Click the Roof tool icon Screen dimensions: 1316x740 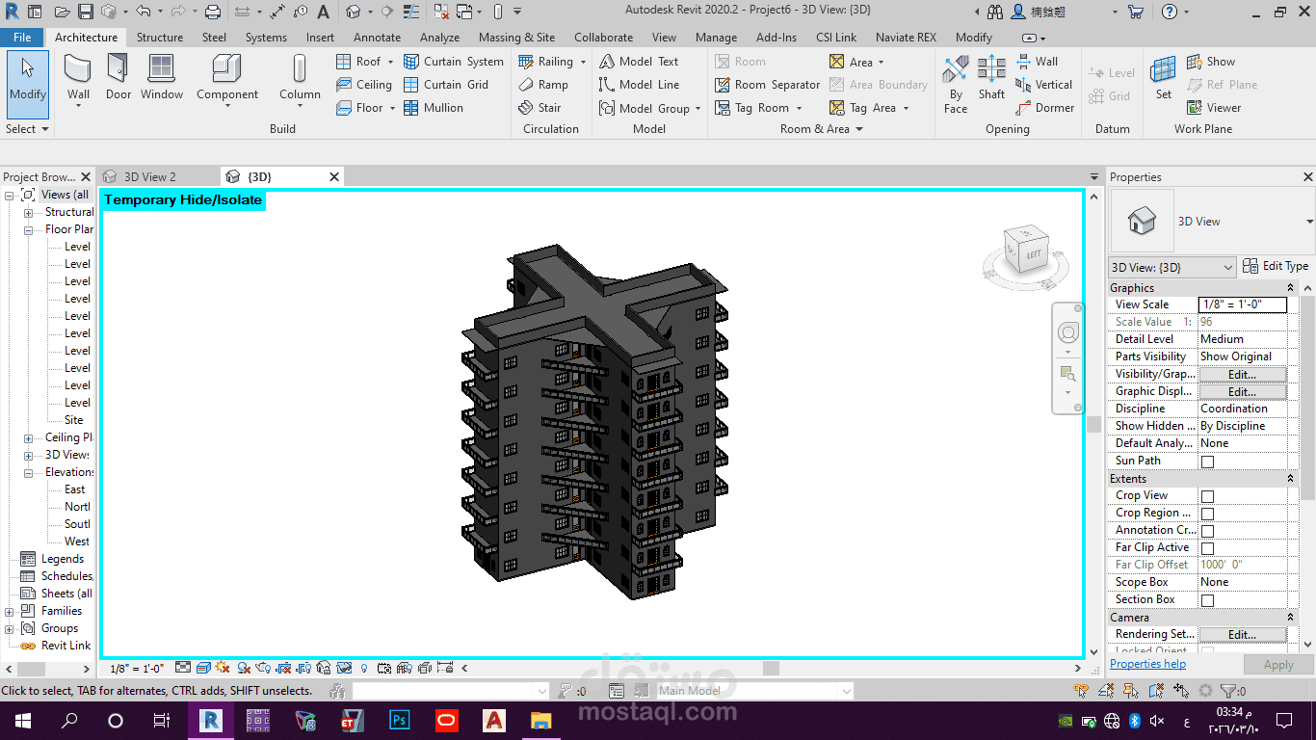point(344,62)
